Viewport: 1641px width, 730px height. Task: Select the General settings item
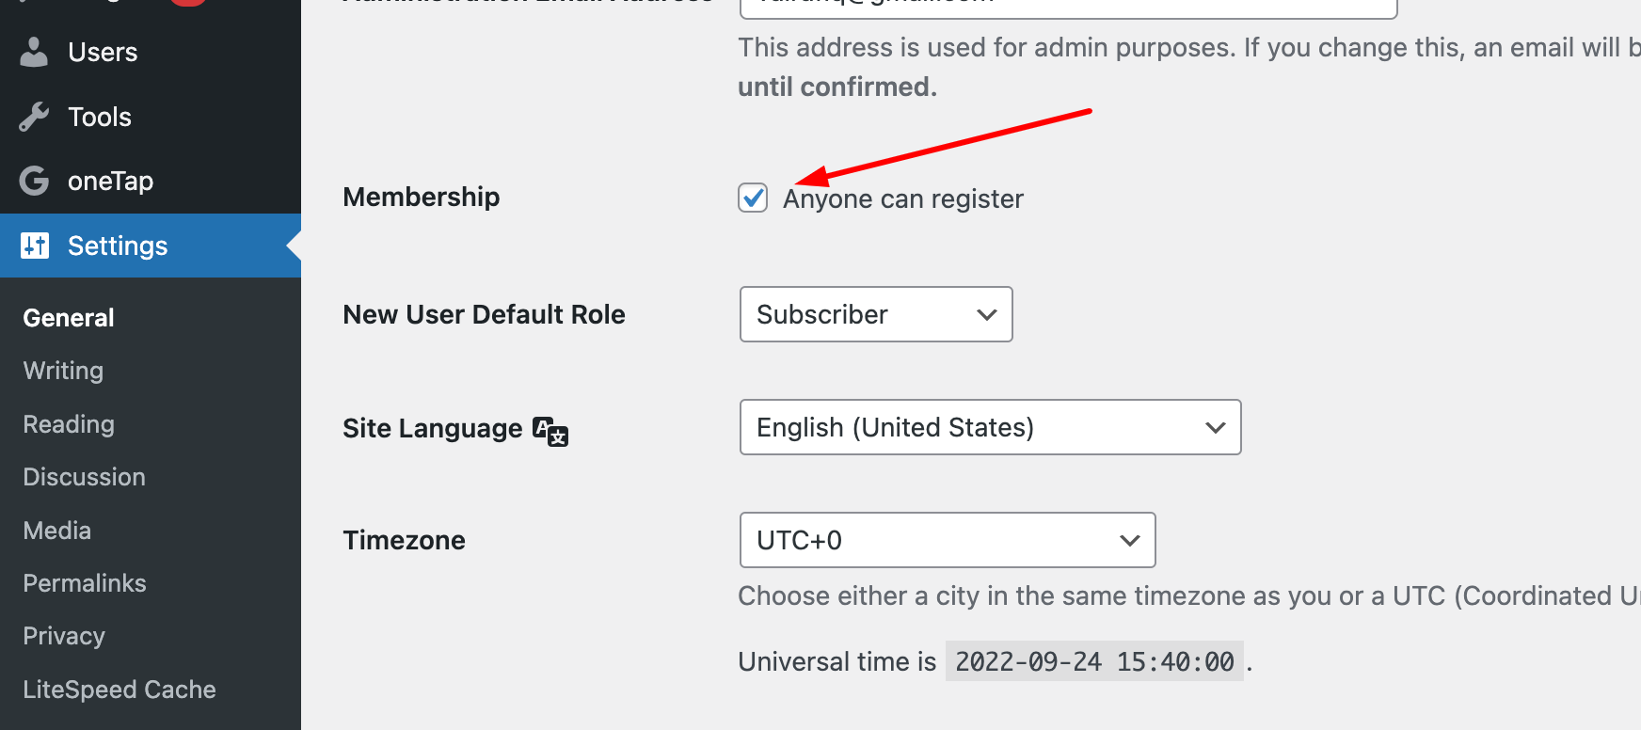[69, 318]
